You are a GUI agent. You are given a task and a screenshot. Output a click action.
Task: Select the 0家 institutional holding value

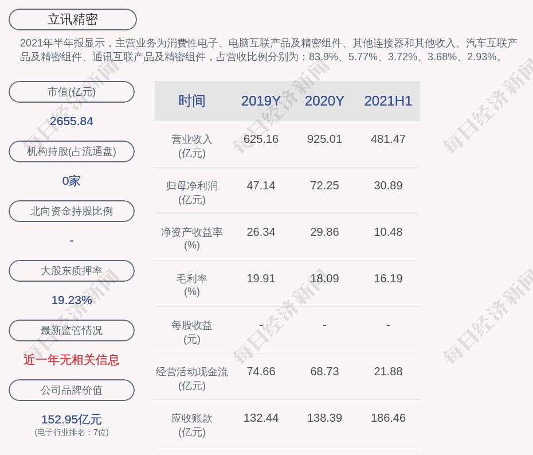[72, 181]
